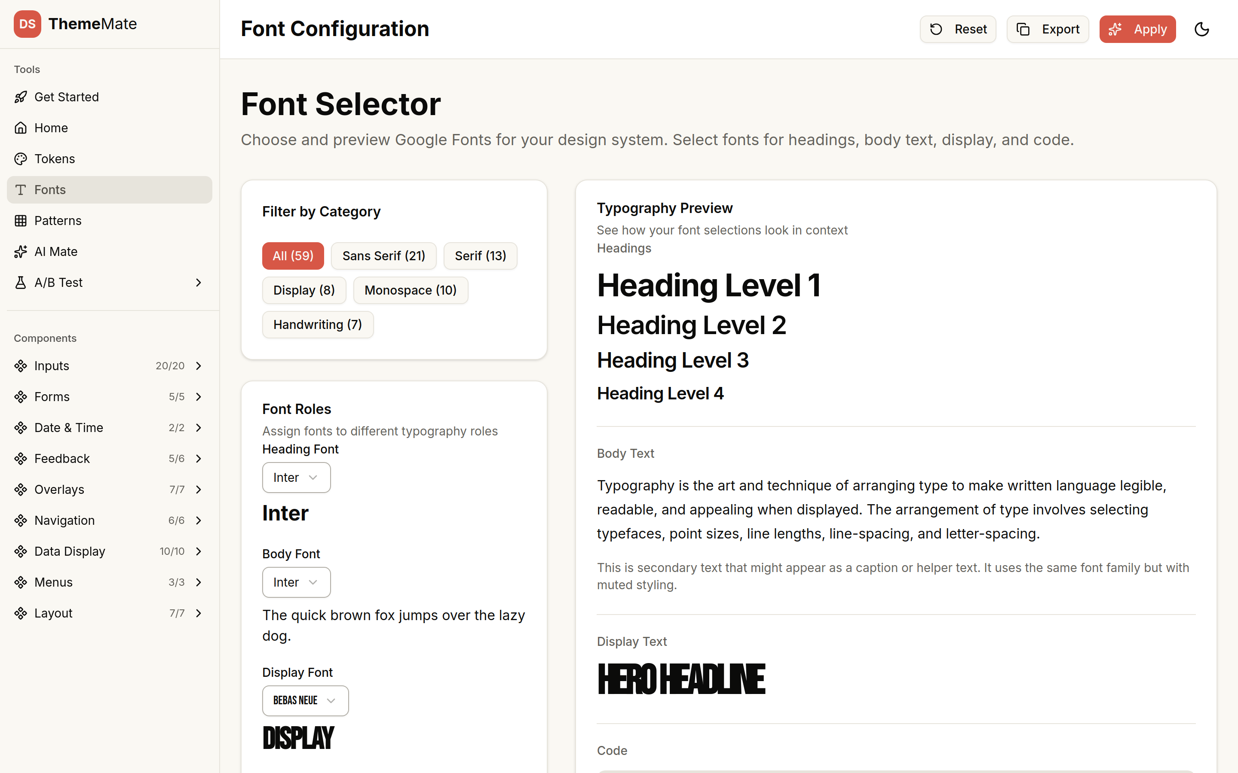Screen dimensions: 1238x773
Task: Filter fonts by Monospace (10)
Action: [x=410, y=290]
